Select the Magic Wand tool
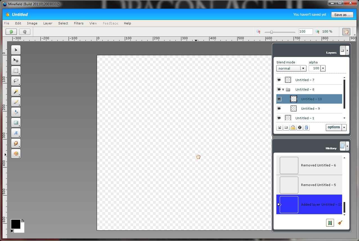359x241 pixels. pyautogui.click(x=16, y=91)
